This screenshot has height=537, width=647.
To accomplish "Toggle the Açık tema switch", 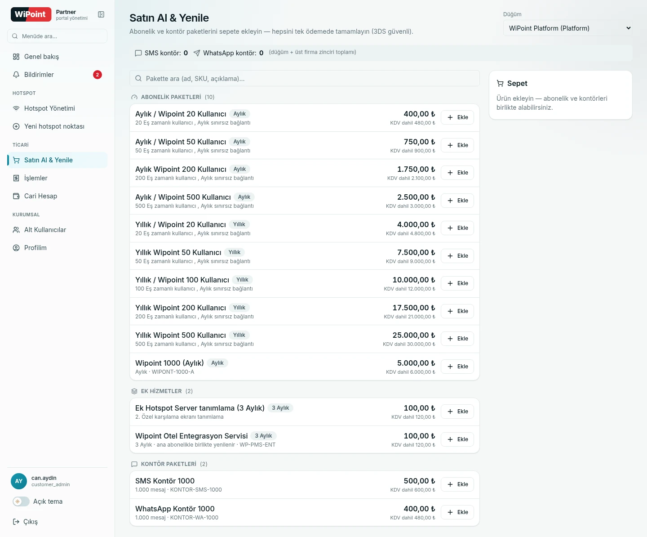I will 21,501.
